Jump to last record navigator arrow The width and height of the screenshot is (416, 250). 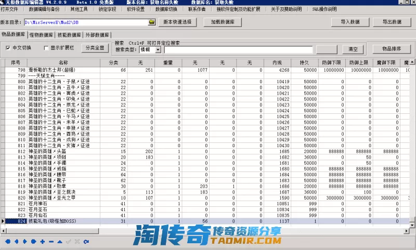pyautogui.click(x=33, y=242)
